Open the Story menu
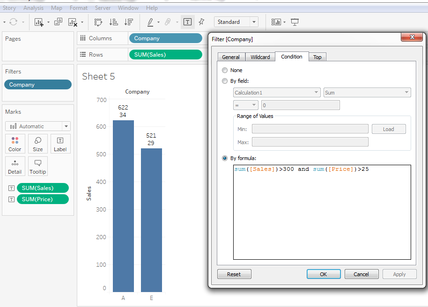The width and height of the screenshot is (428, 307). (x=9, y=8)
